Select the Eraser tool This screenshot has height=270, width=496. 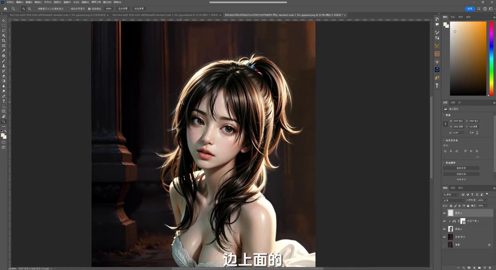click(4, 76)
